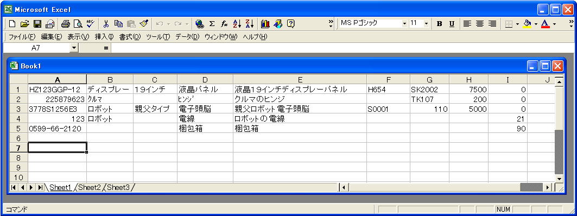Viewport: 577px width, 216px height.
Task: Toggle bold formatting
Action: [439, 24]
